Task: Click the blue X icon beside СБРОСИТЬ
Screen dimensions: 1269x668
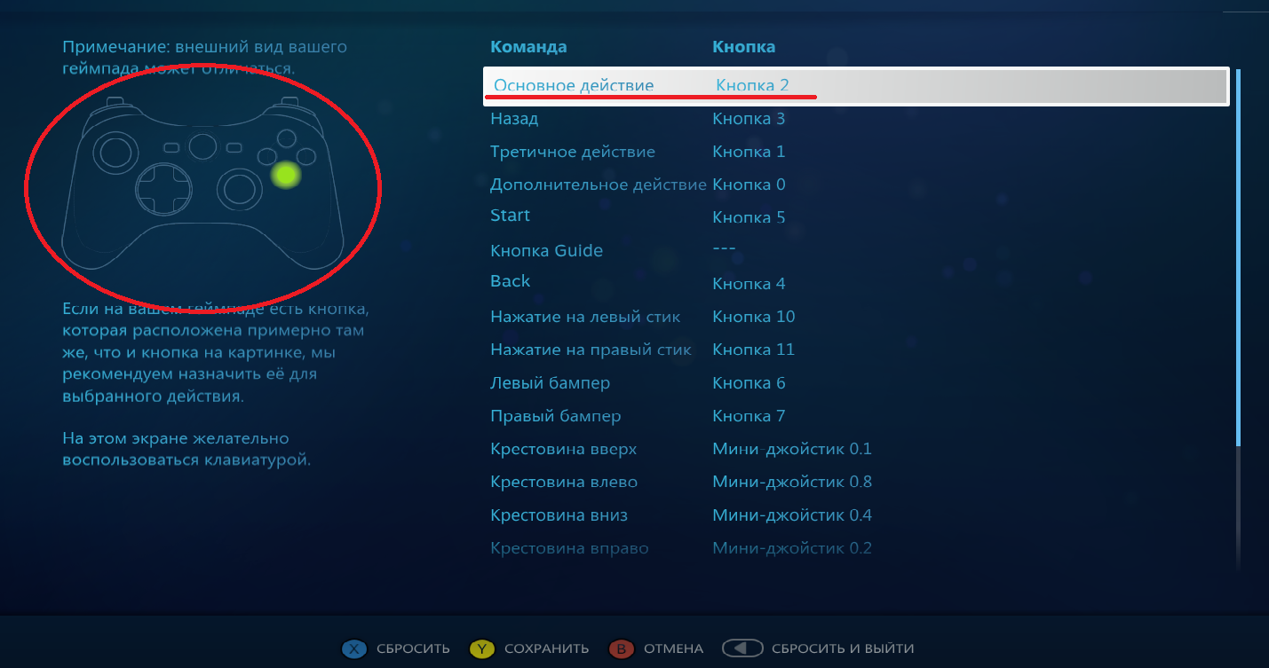Action: 354,648
